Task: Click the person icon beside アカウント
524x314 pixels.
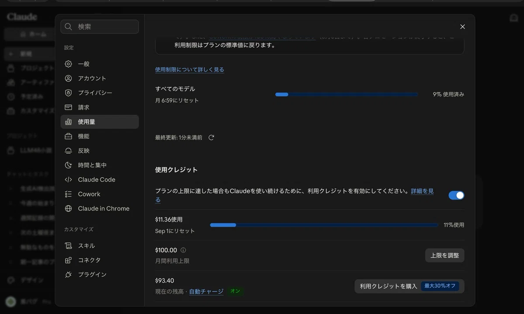Action: coord(68,78)
